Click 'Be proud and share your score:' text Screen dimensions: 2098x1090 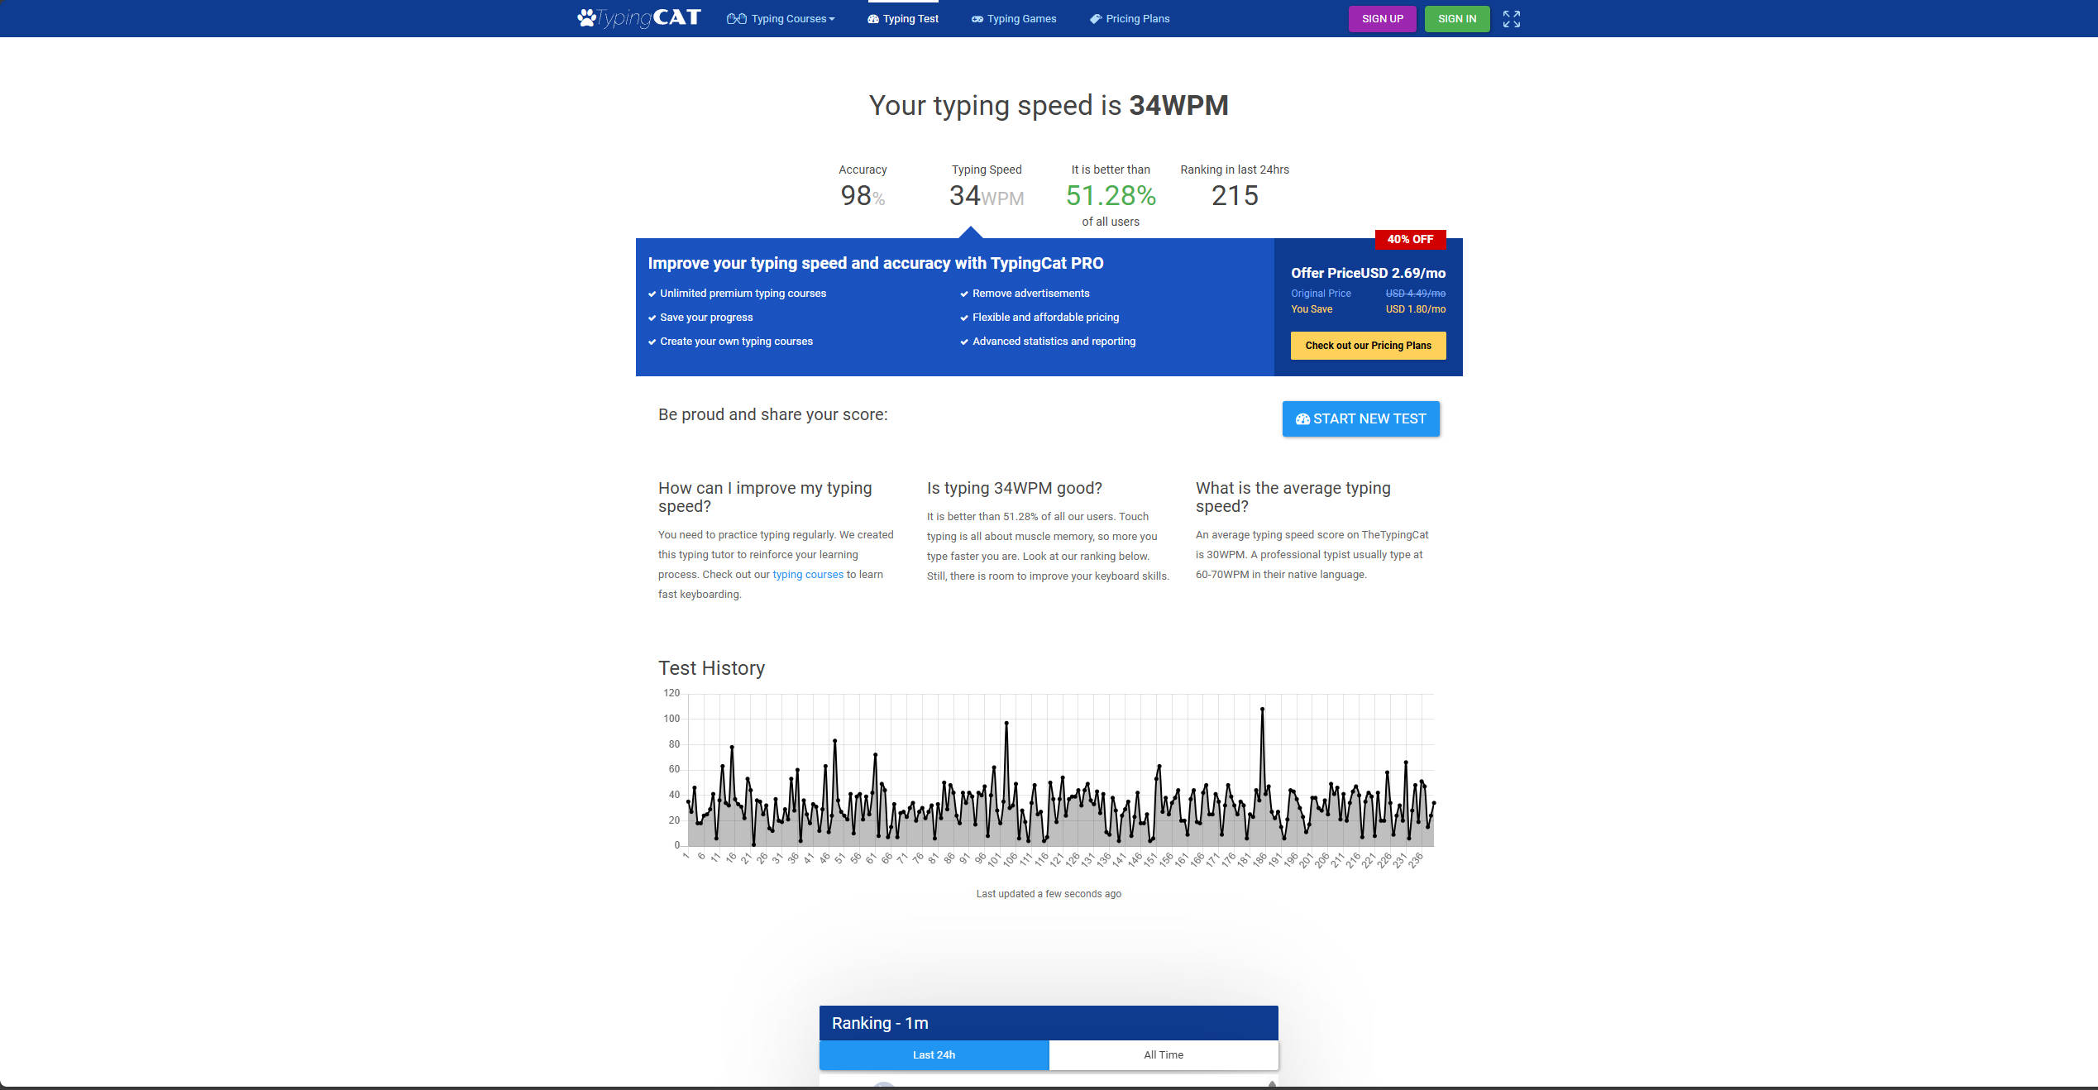(x=772, y=414)
